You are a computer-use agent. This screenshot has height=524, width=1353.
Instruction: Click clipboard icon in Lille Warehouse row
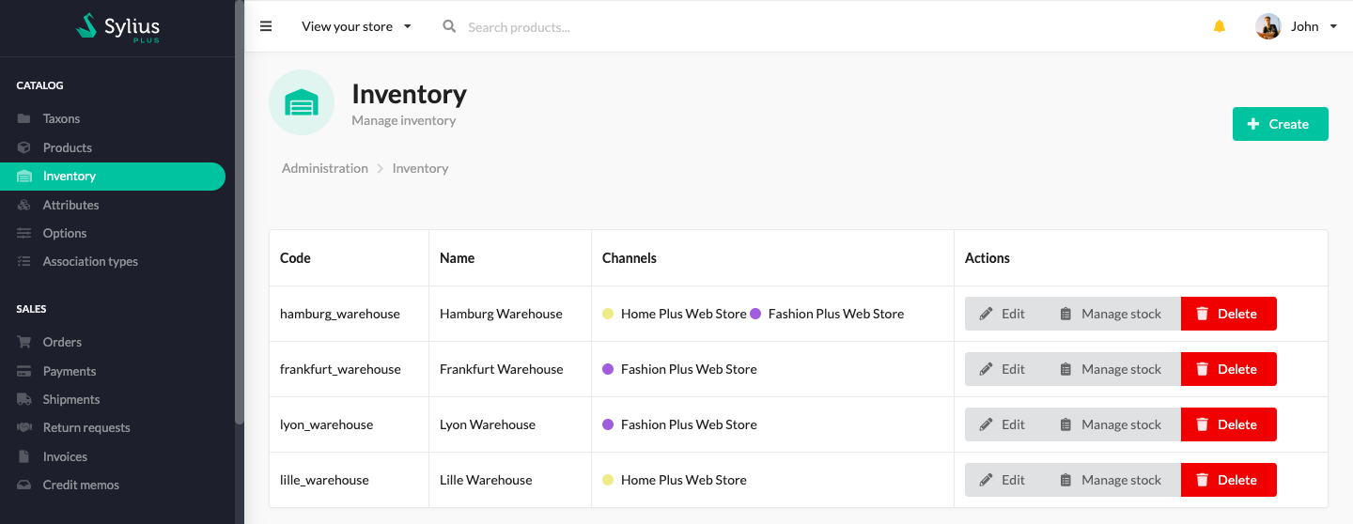pyautogui.click(x=1065, y=480)
